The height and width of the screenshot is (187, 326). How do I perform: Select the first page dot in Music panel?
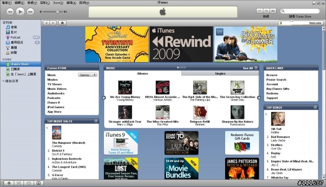click(178, 68)
